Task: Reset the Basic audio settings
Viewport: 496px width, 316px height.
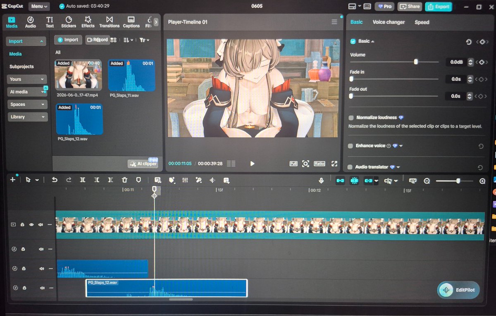Action: tap(468, 42)
